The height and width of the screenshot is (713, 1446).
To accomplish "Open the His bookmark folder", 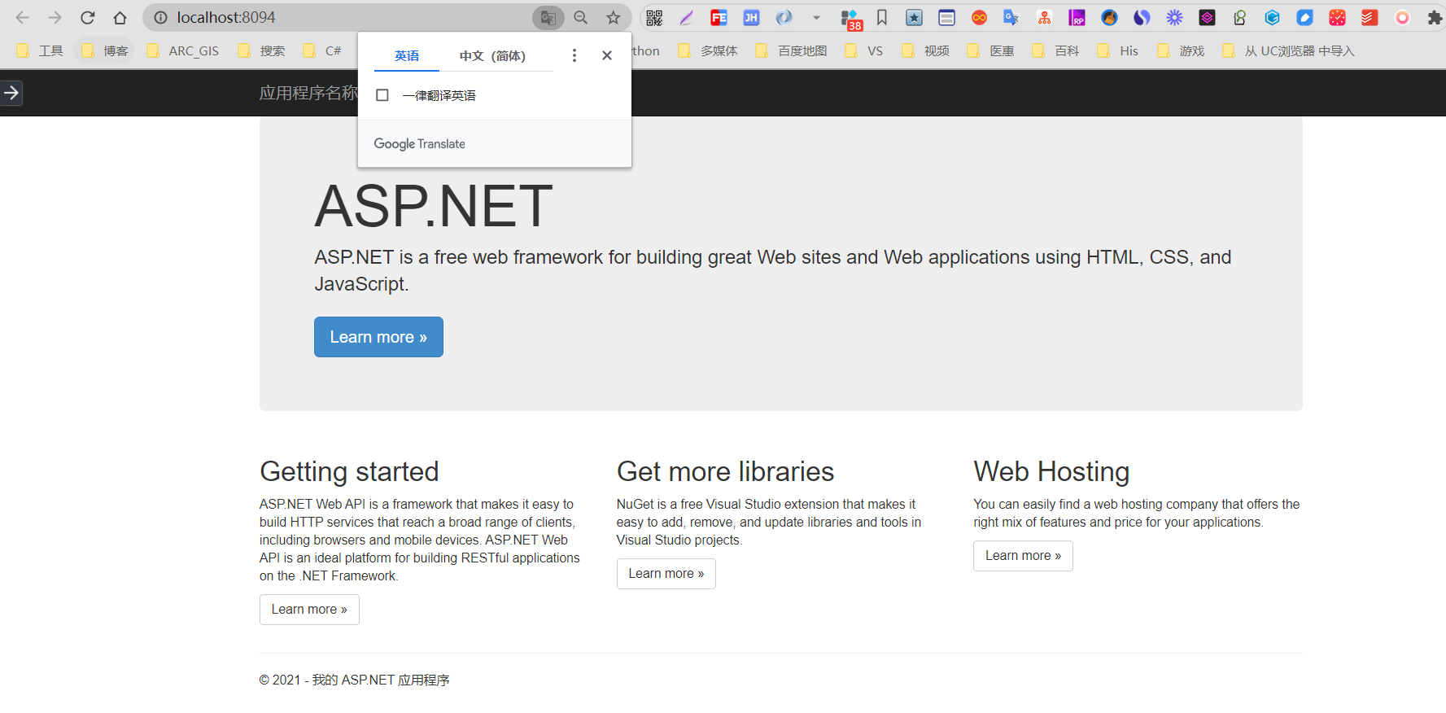I will tap(1118, 50).
